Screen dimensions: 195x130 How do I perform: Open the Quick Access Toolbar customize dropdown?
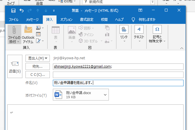tap(54, 11)
